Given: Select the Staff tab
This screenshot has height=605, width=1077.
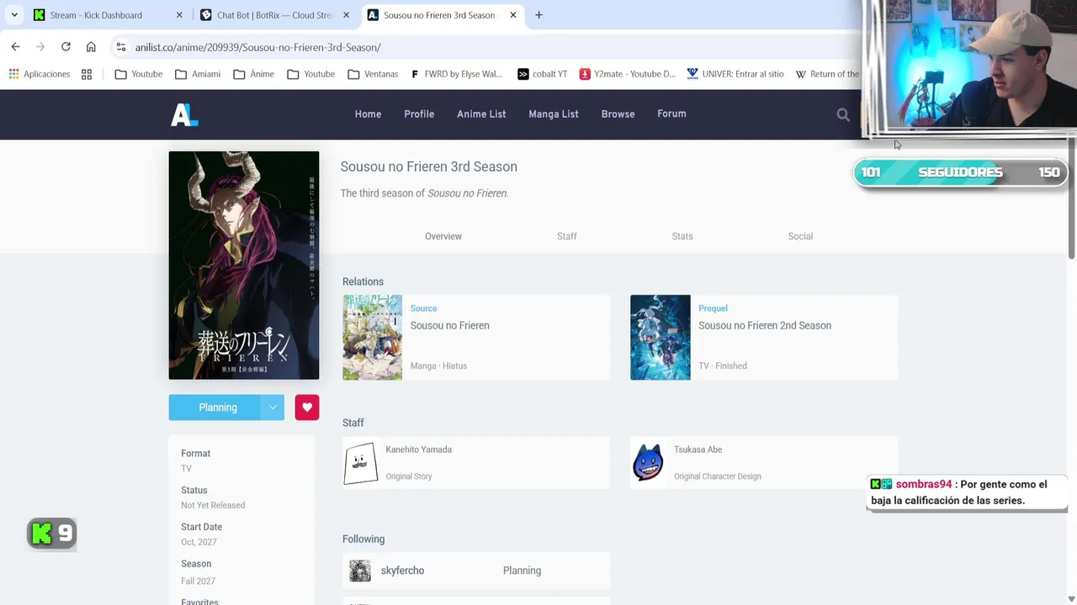Looking at the screenshot, I should [x=567, y=236].
